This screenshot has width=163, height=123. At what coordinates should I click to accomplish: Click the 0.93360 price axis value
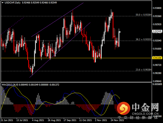(x=157, y=16)
